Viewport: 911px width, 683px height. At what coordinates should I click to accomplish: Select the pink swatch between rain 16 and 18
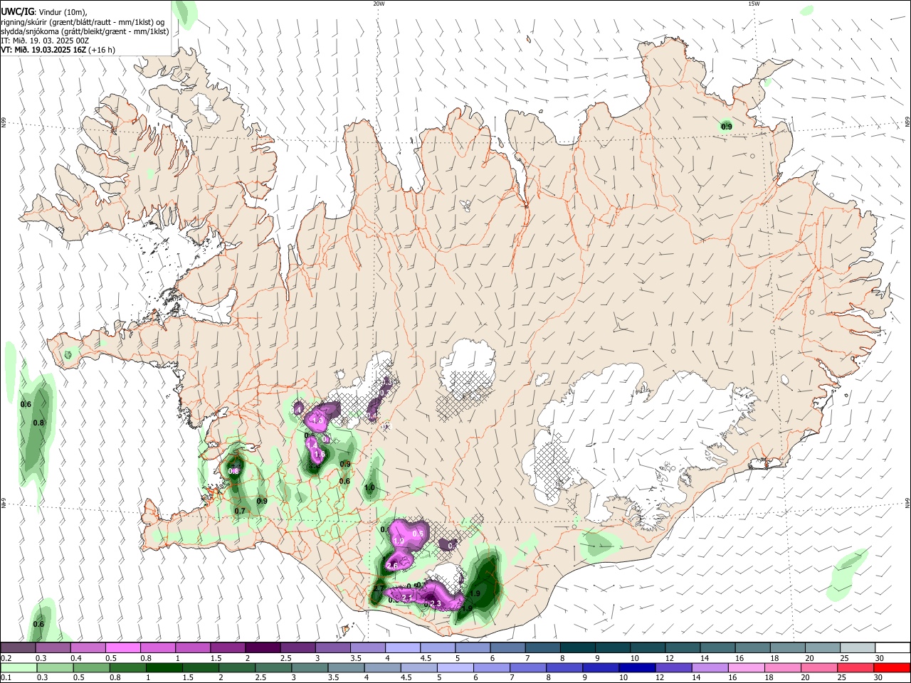coord(747,667)
